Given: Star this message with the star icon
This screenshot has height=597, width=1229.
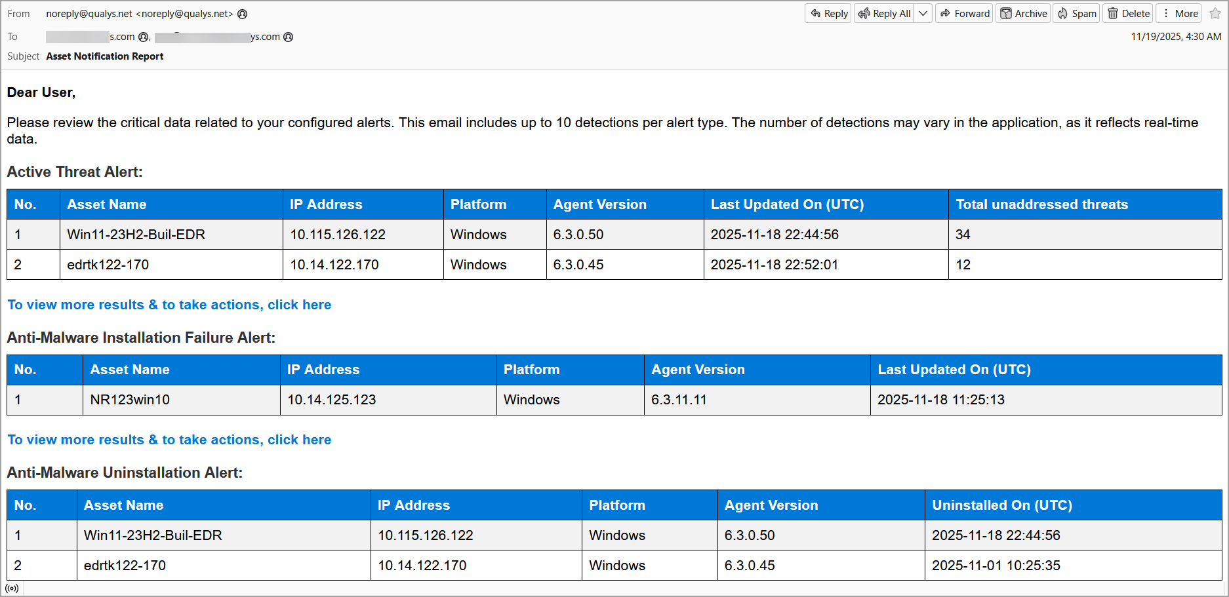Looking at the screenshot, I should [x=1215, y=14].
